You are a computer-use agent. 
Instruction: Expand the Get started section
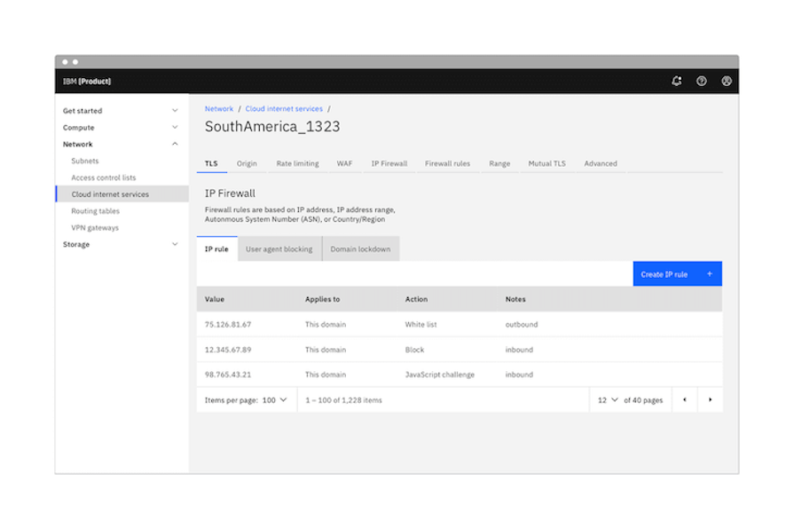pyautogui.click(x=122, y=111)
